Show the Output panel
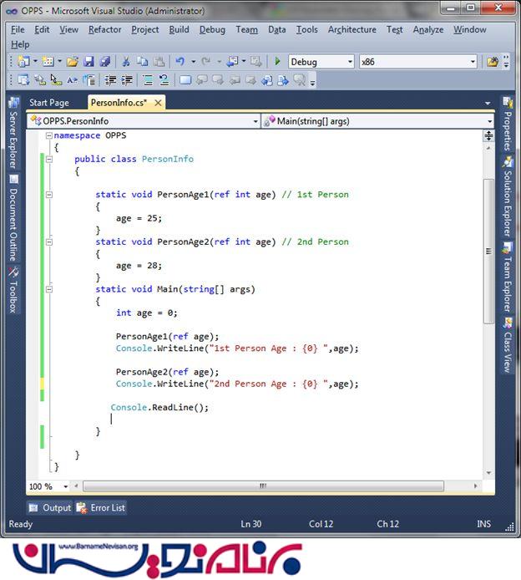Screen dimensions: 521x580 tap(50, 507)
